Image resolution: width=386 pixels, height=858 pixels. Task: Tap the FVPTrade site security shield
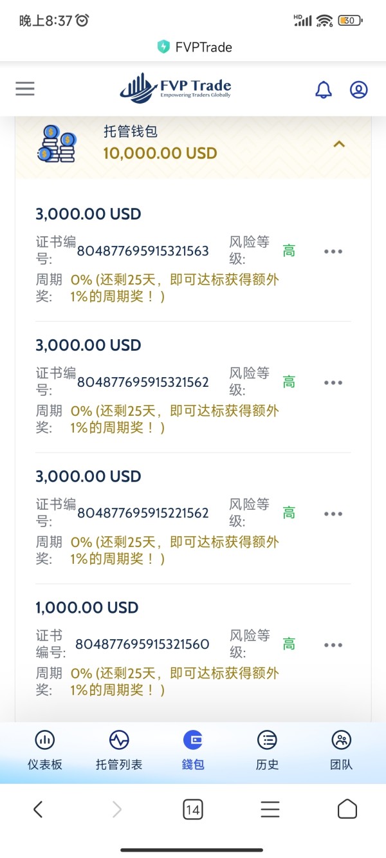point(163,47)
